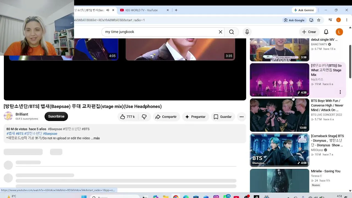This screenshot has height=198, width=352.
Task: Click the Crear button
Action: pos(309,32)
